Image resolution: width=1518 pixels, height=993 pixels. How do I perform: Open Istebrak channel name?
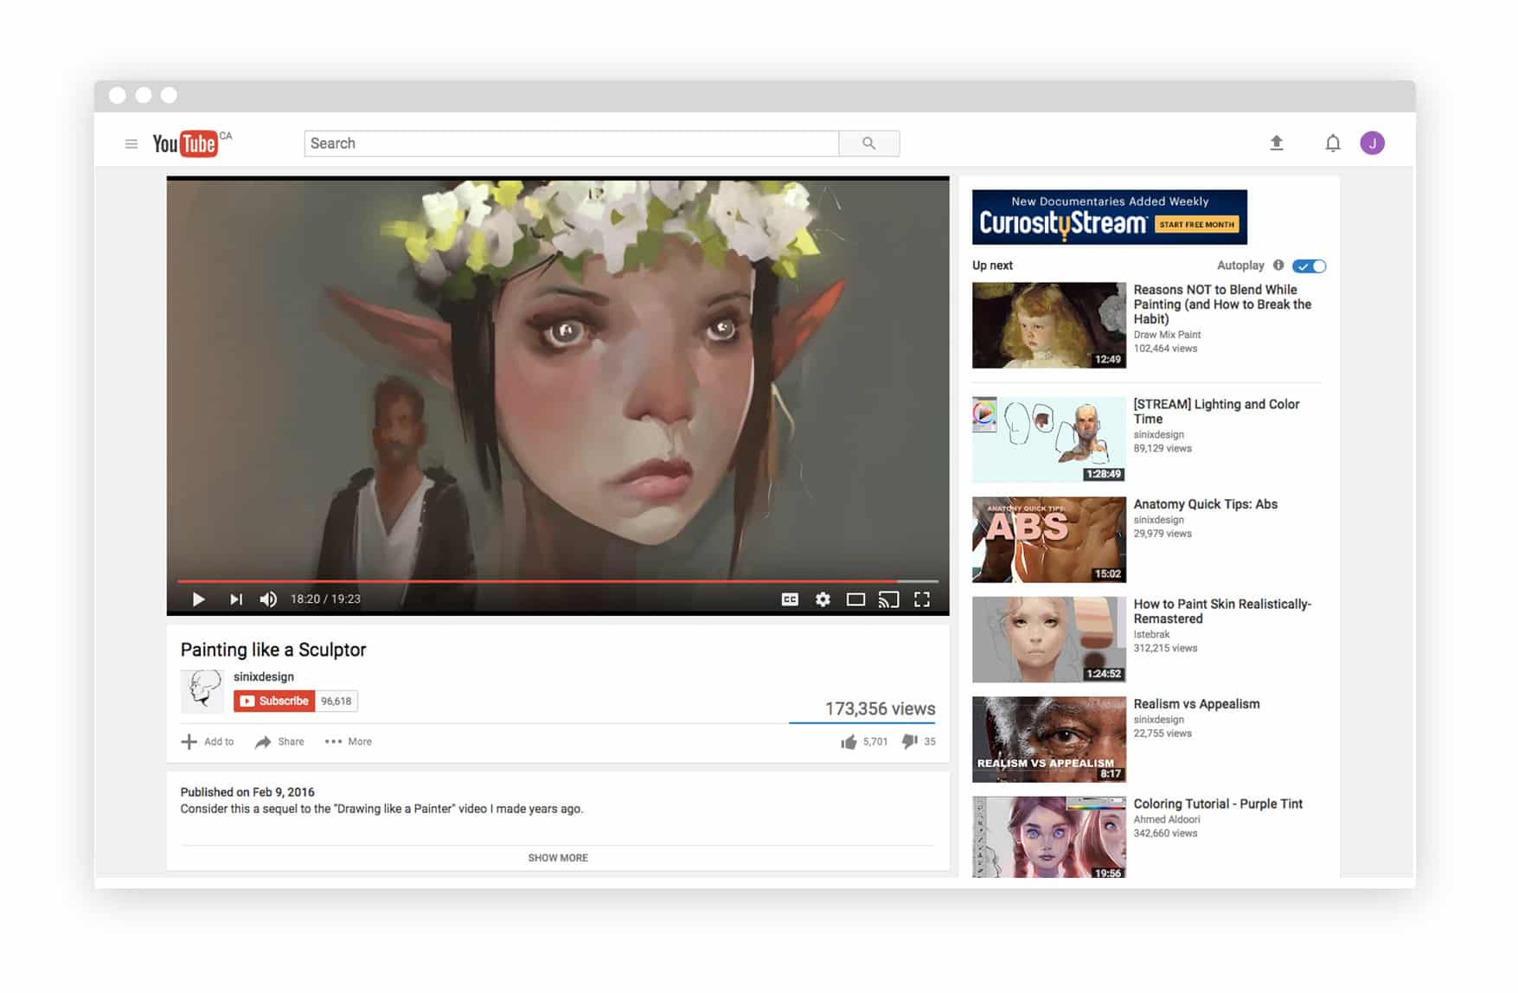click(1151, 634)
